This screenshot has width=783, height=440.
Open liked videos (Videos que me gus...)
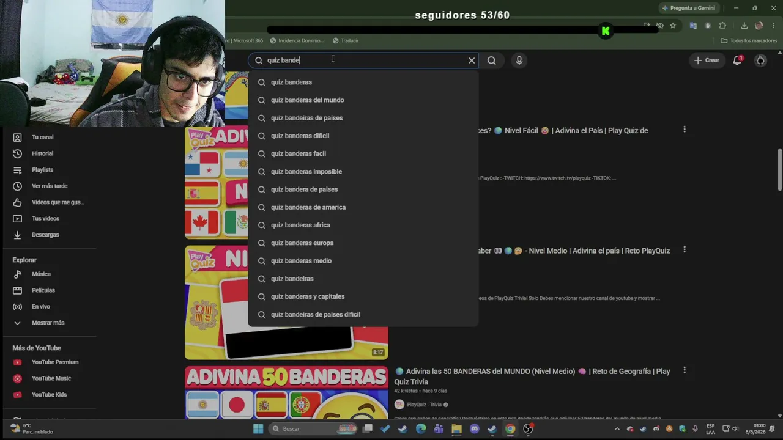point(50,202)
